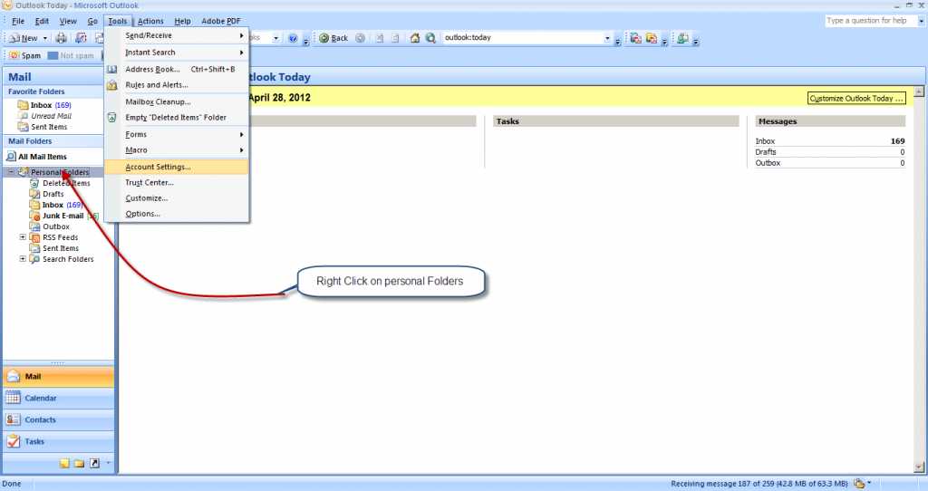Click the Address Book menu icon
This screenshot has height=491, width=928.
(111, 69)
